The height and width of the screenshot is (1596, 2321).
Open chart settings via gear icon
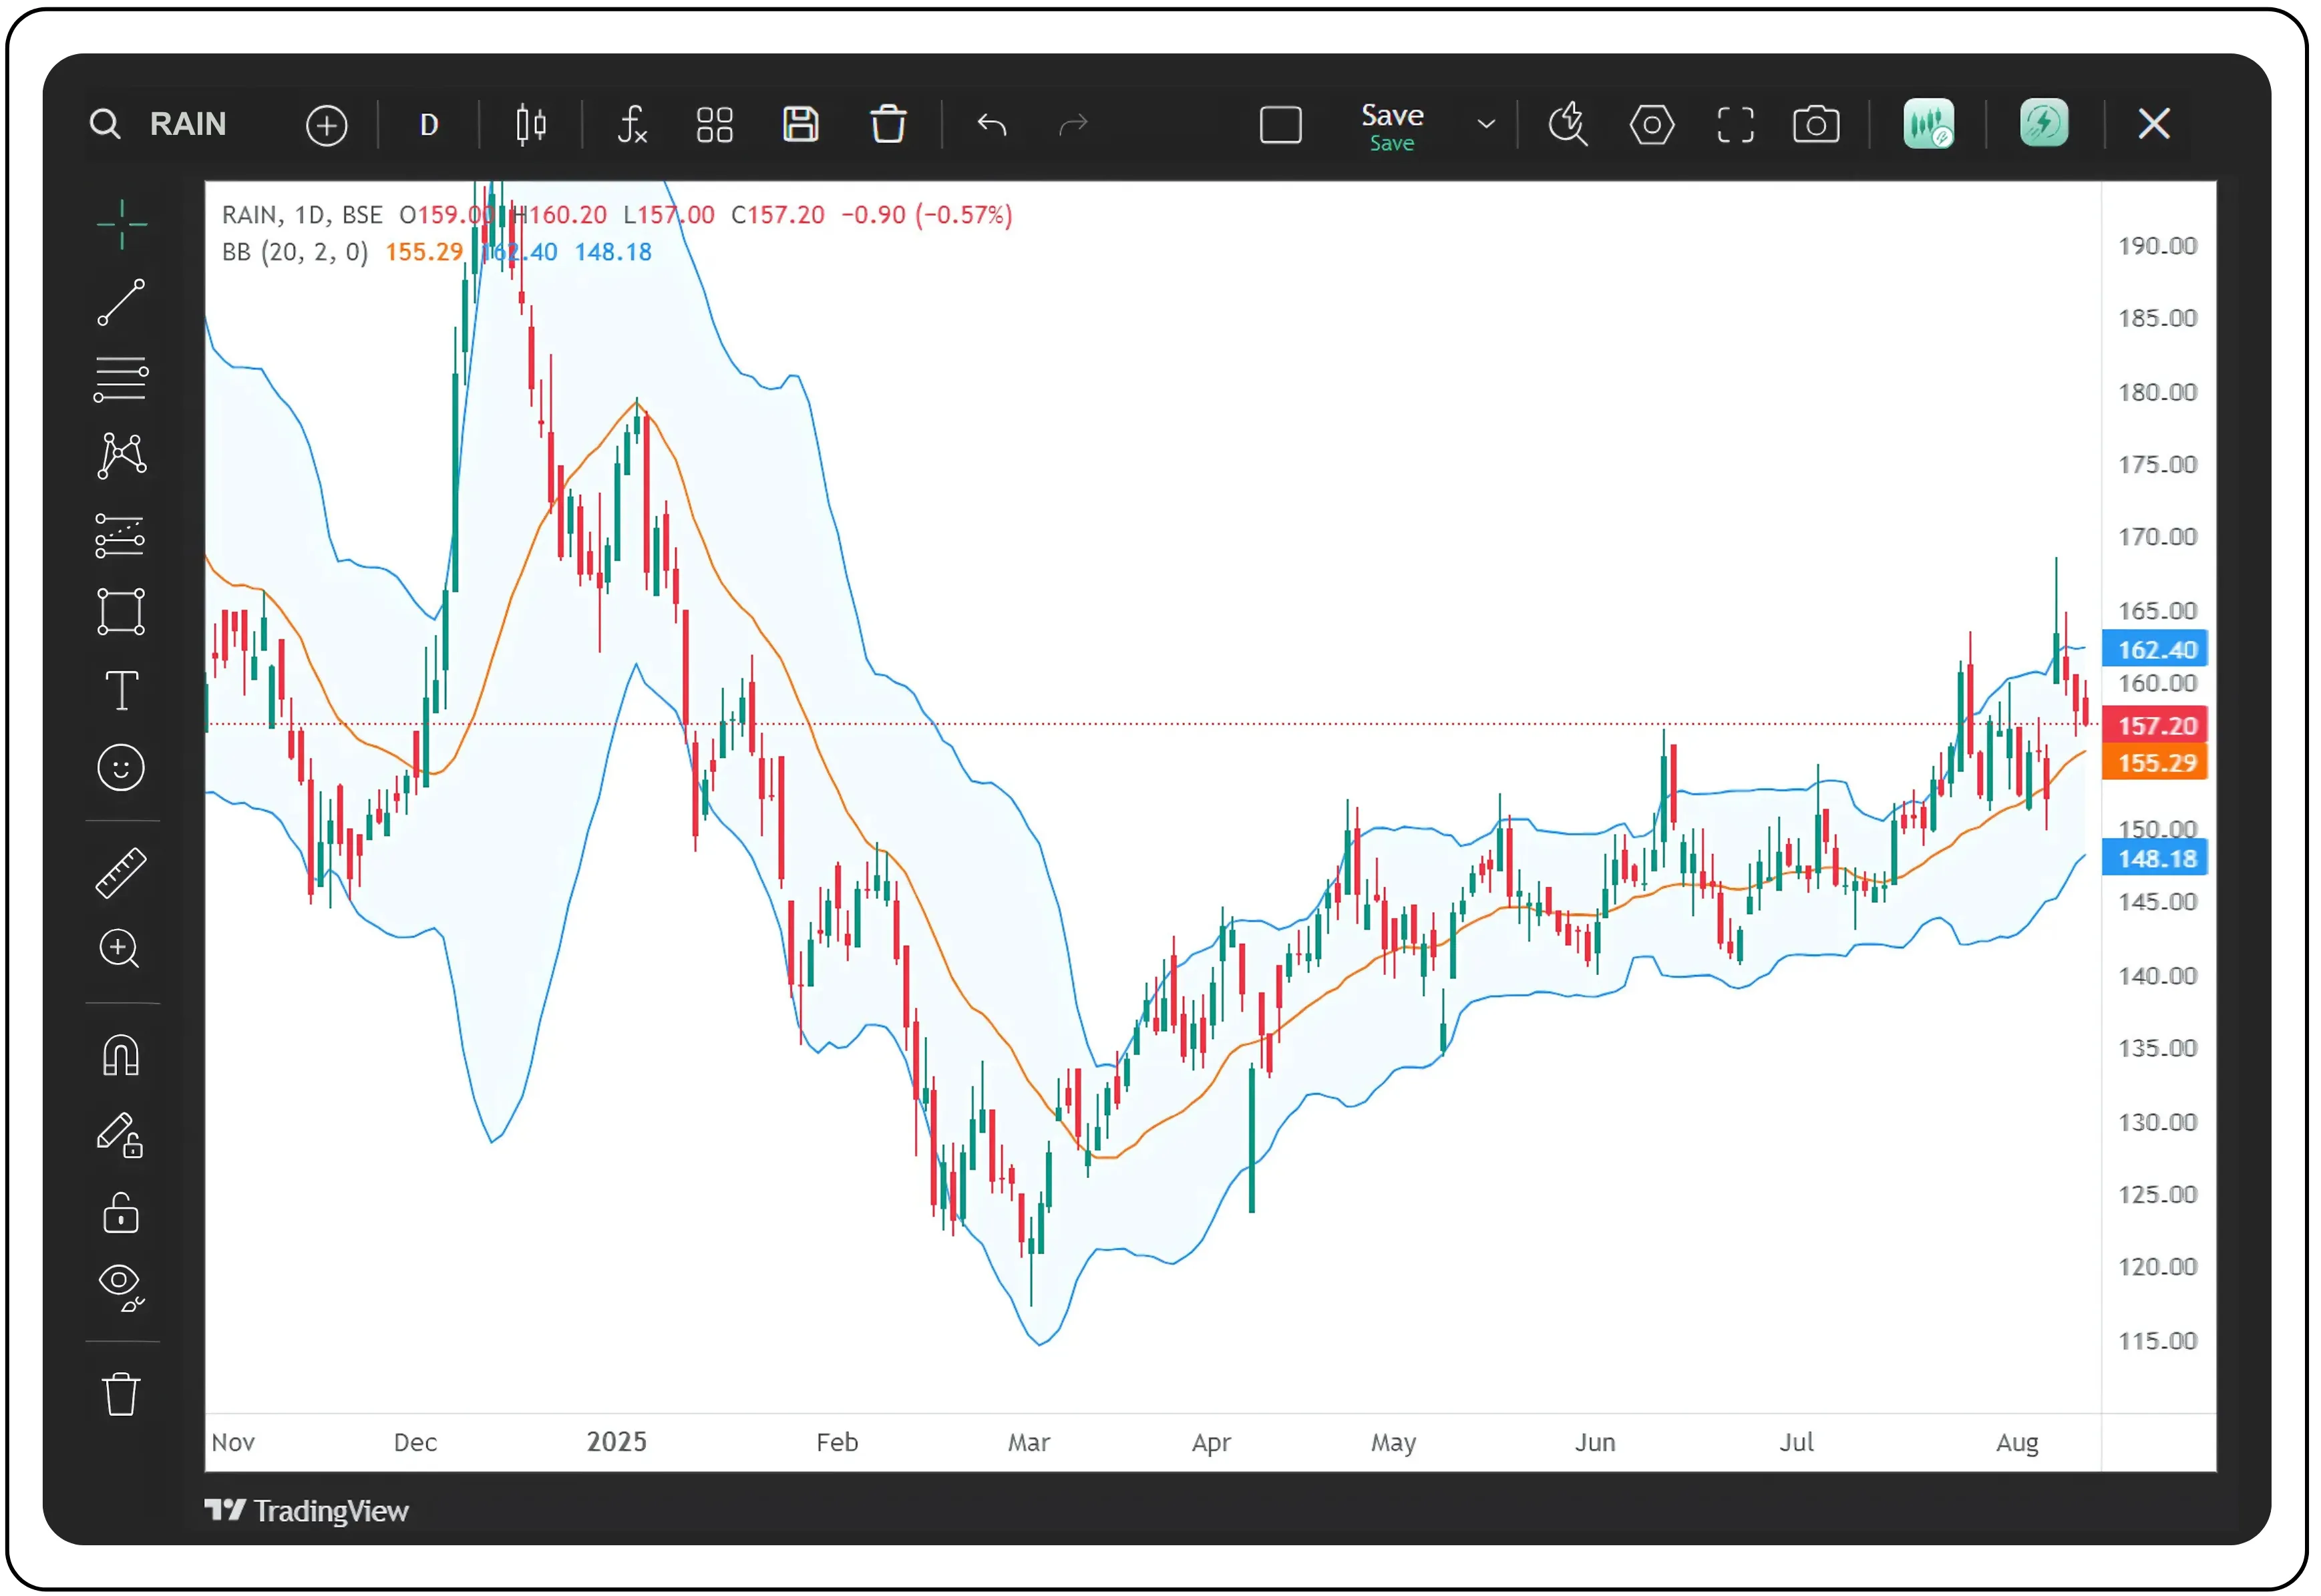[1651, 124]
